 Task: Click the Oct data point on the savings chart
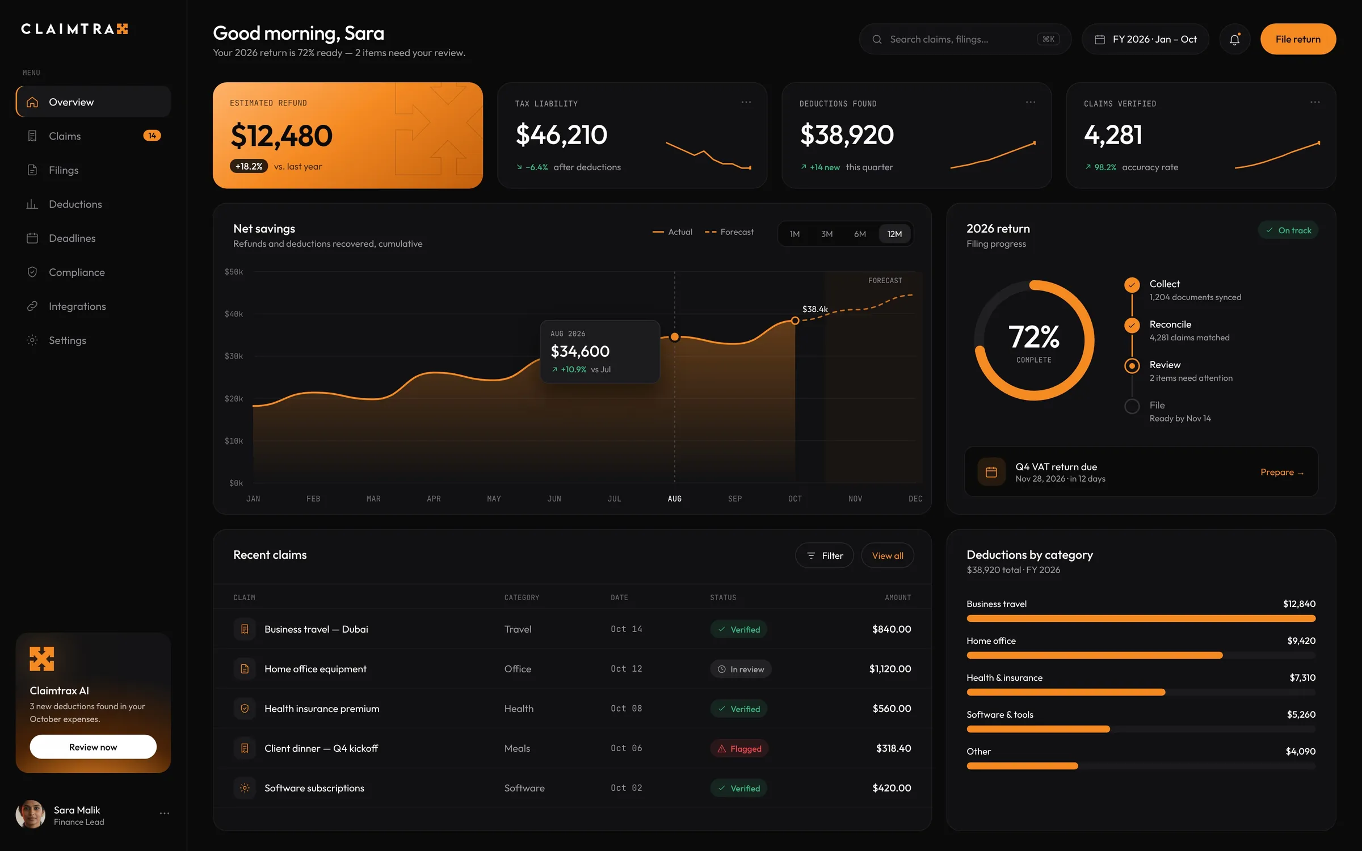click(795, 321)
